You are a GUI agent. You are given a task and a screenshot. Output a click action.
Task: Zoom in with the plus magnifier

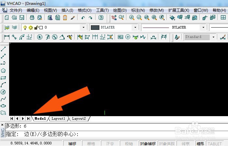(132, 18)
